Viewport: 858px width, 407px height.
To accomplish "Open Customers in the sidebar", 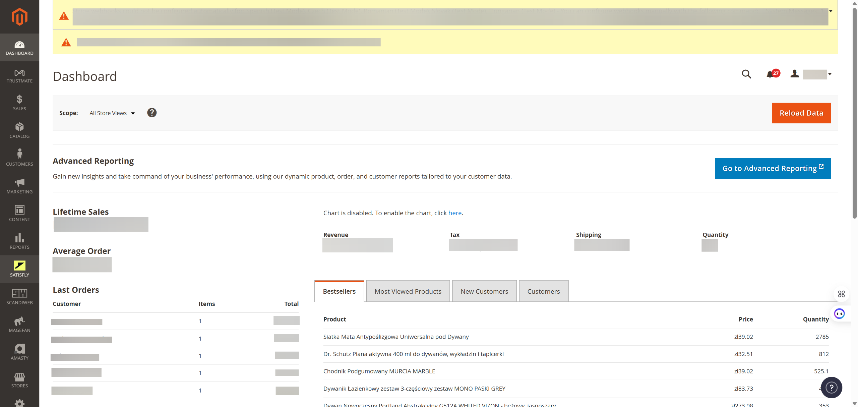I will point(19,158).
